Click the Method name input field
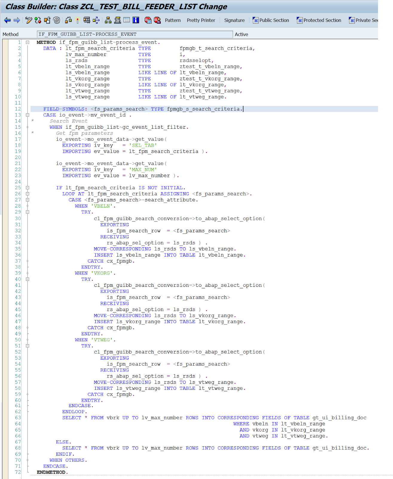 pyautogui.click(x=135, y=34)
